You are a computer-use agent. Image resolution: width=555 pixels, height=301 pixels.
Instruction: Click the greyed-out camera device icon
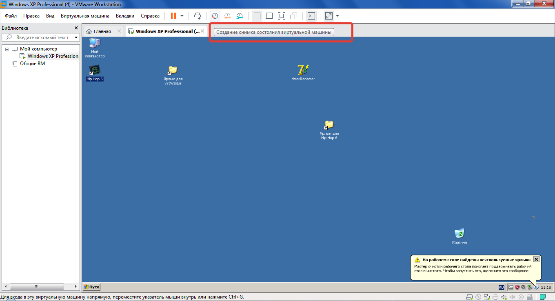point(521,297)
